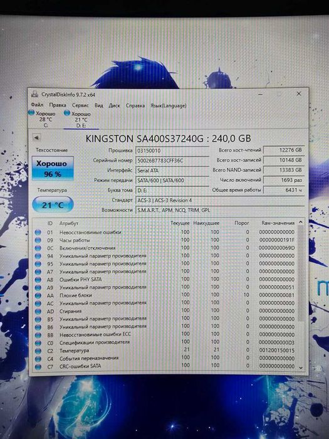Click the status icon of Температура C2 row
329x439 pixels.
pos(38,351)
